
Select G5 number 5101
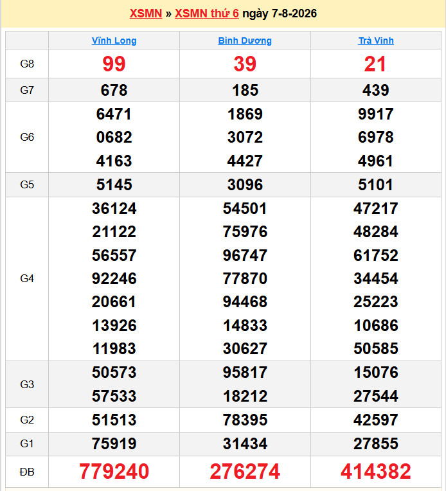click(x=375, y=184)
